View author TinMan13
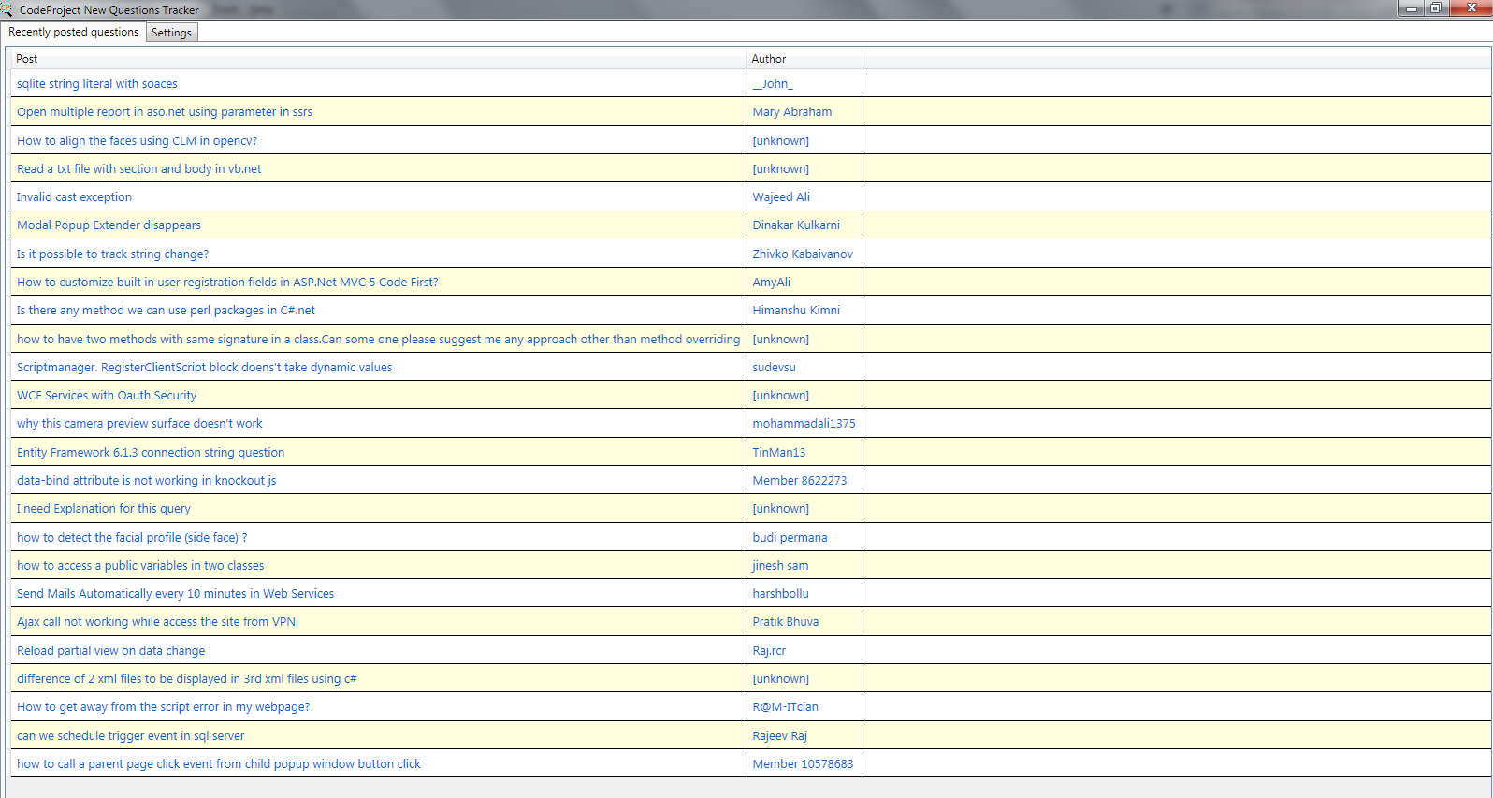The width and height of the screenshot is (1493, 798). click(779, 453)
